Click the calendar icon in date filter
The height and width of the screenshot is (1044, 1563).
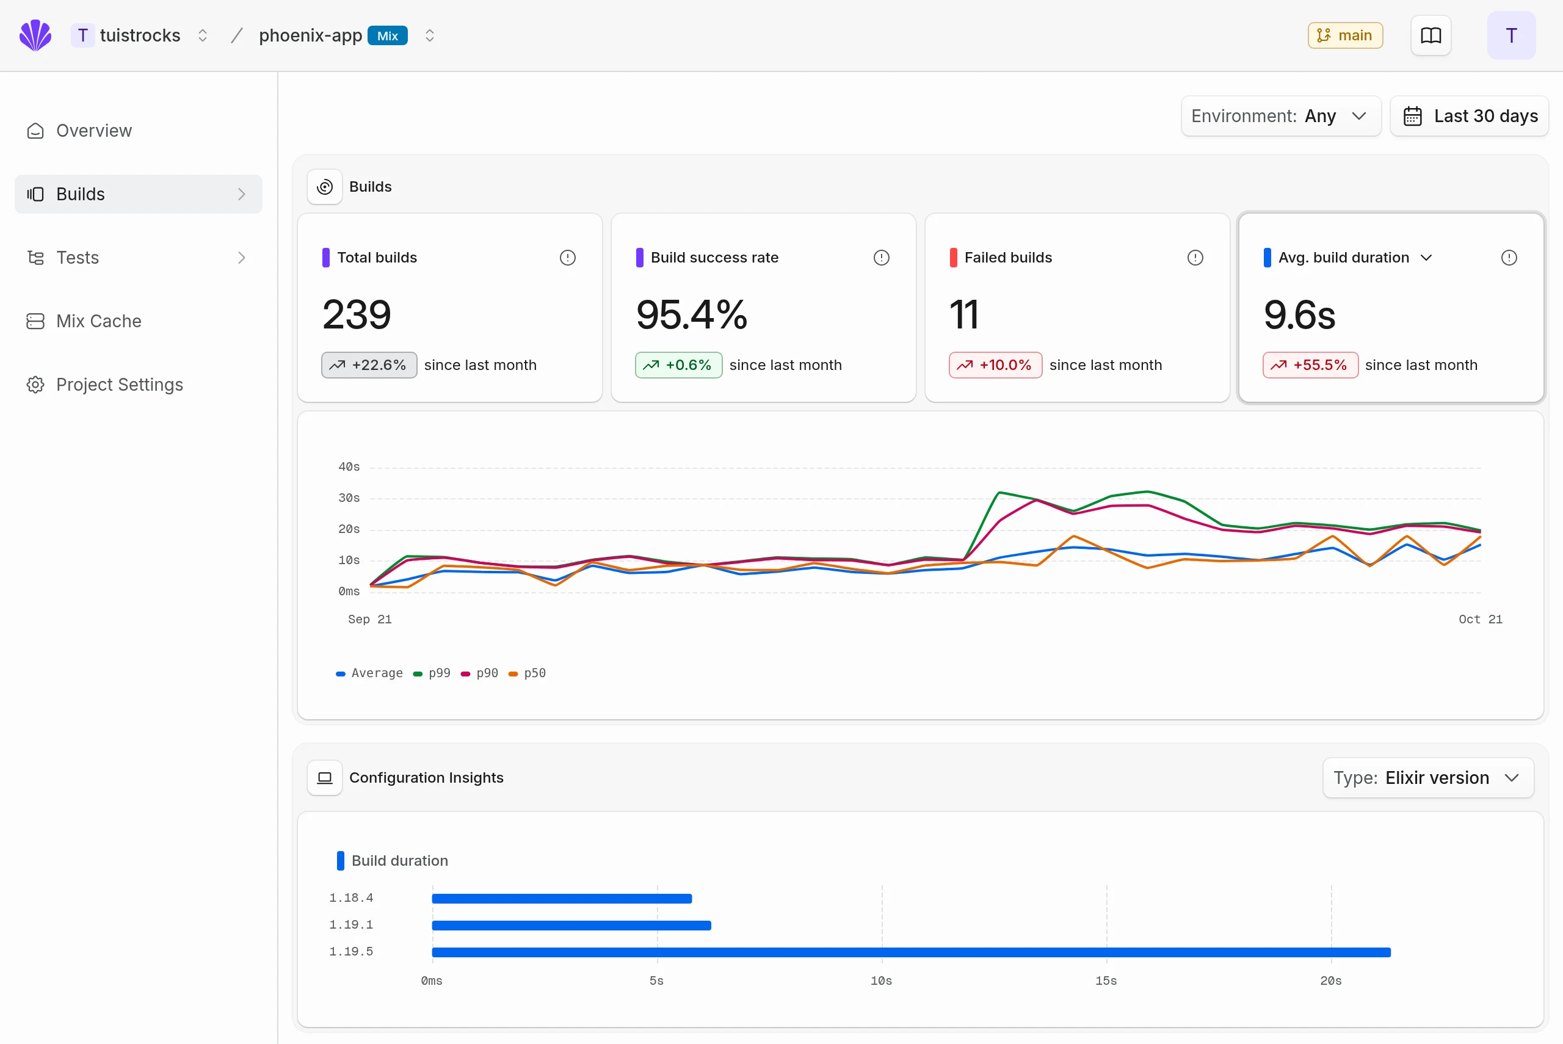point(1413,116)
